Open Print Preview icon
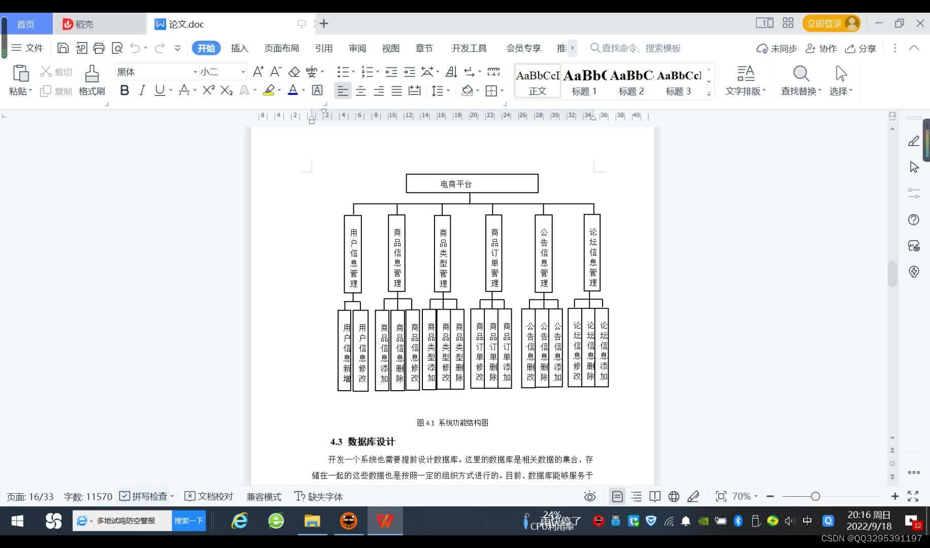The image size is (930, 548). (x=117, y=48)
